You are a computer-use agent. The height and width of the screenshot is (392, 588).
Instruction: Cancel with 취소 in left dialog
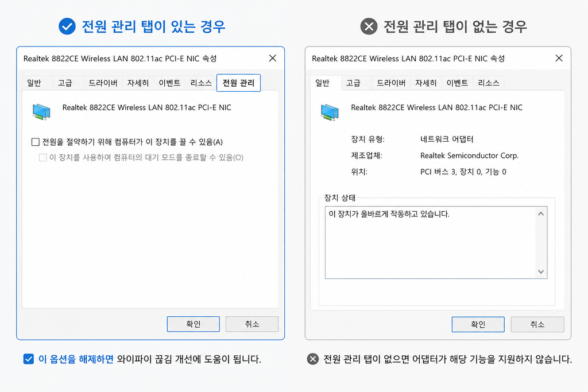(252, 324)
